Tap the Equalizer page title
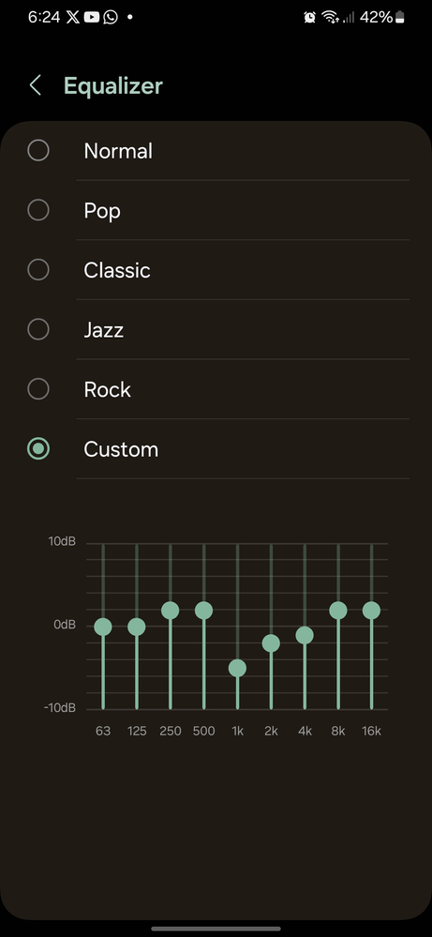The width and height of the screenshot is (432, 937). click(112, 86)
